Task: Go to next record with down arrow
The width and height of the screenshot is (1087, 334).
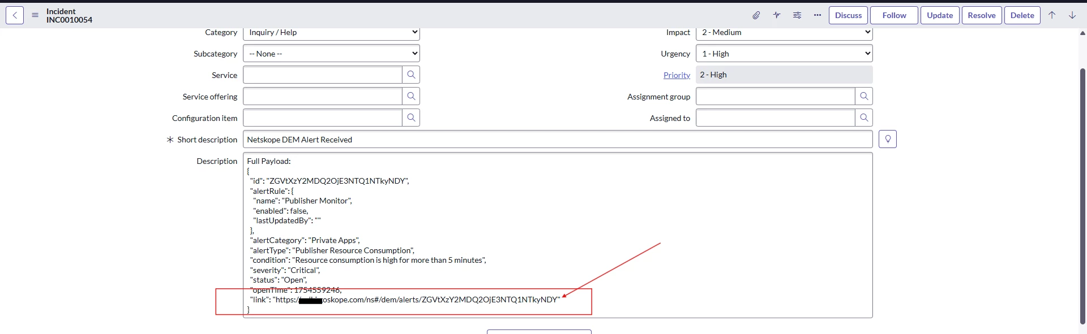Action: click(1072, 15)
